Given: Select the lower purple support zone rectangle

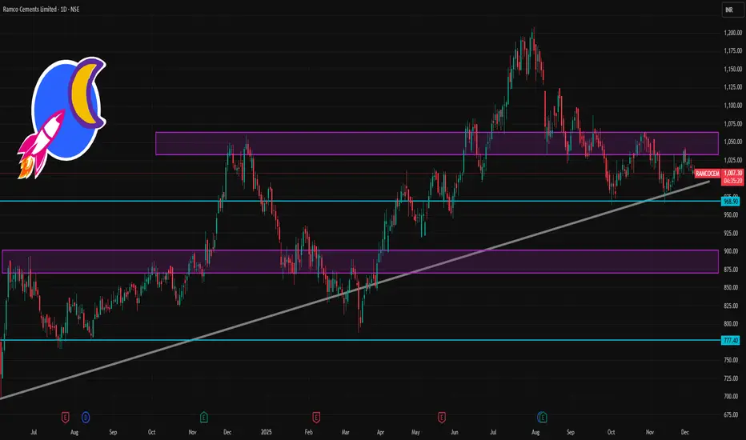Looking at the screenshot, I should (x=360, y=261).
